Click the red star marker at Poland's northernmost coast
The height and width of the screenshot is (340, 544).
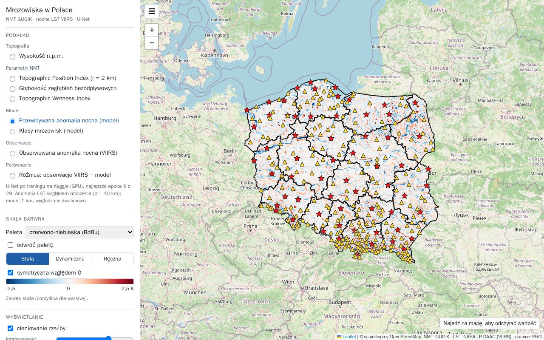pyautogui.click(x=311, y=82)
